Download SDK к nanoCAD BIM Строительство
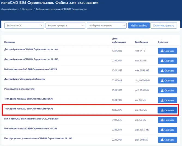182x146 pixels. 167,120
